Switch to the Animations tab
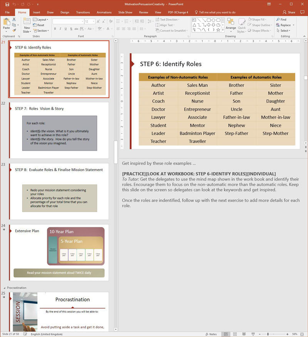308x337 pixels. [104, 12]
